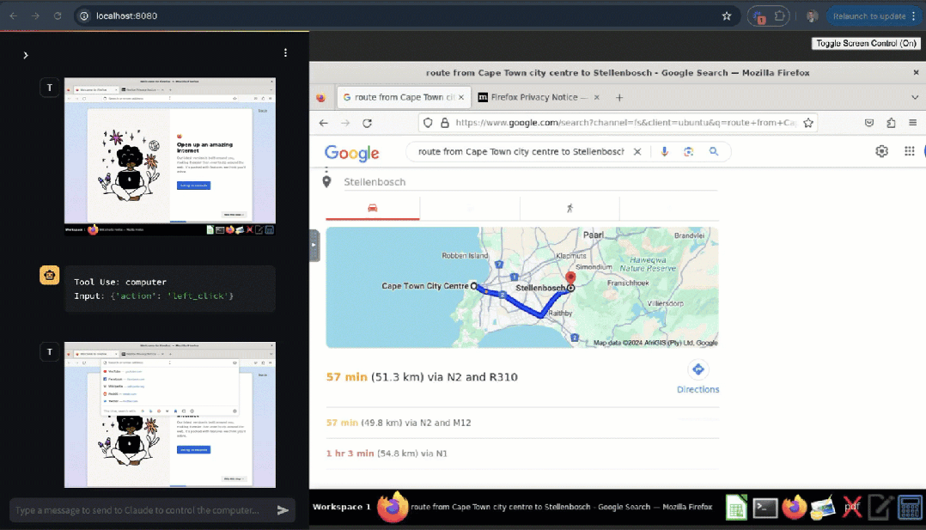The height and width of the screenshot is (530, 926).
Task: Switch to the Firefox Privacy Notice tab
Action: point(533,97)
